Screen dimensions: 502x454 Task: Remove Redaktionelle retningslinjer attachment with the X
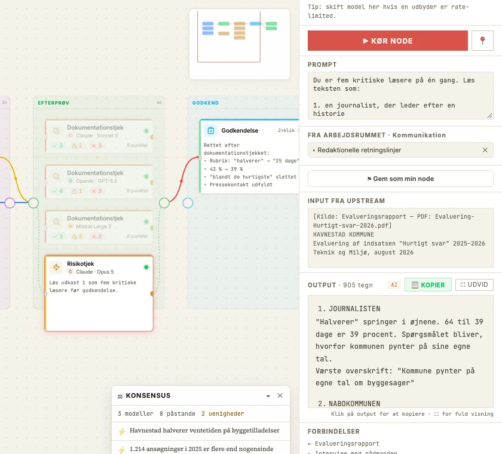[x=485, y=150]
